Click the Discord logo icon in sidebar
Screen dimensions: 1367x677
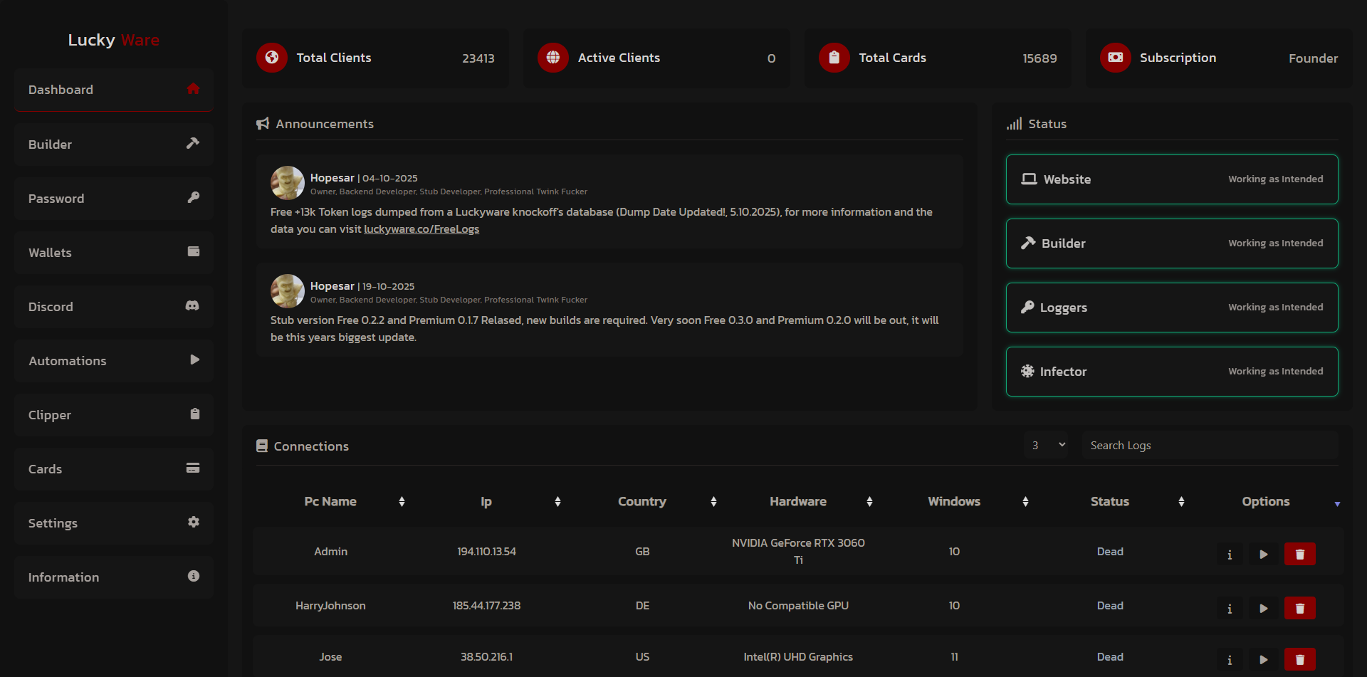[x=192, y=305]
